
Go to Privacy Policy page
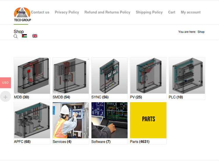click(x=67, y=12)
